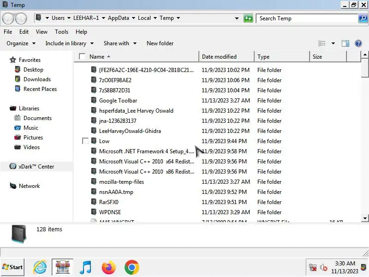Click the Explorer window taskbar icon
Viewport: 369px width, 277px height.
pyautogui.click(x=63, y=267)
